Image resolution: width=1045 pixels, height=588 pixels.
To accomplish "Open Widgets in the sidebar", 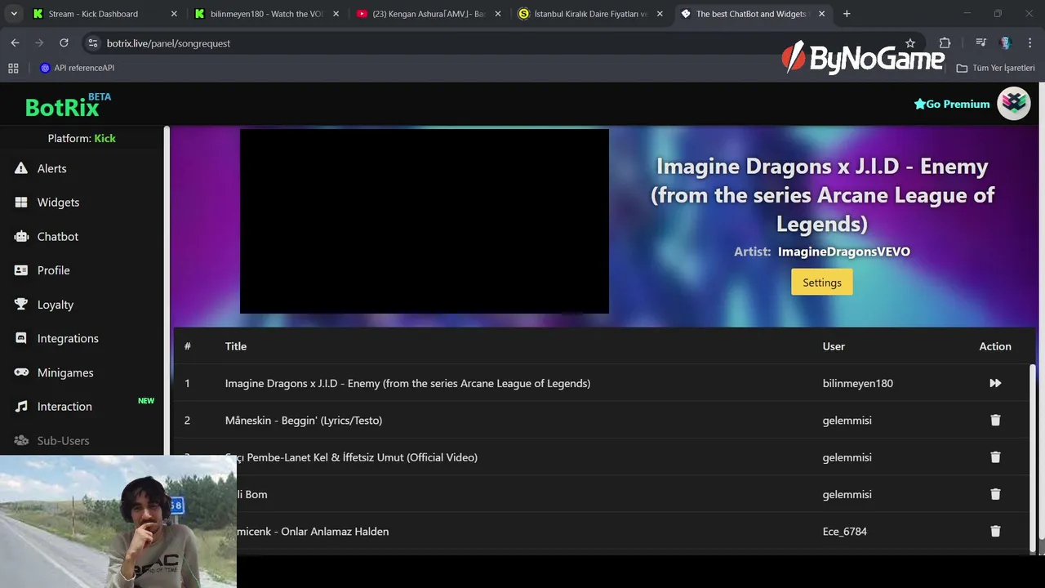I will (58, 203).
